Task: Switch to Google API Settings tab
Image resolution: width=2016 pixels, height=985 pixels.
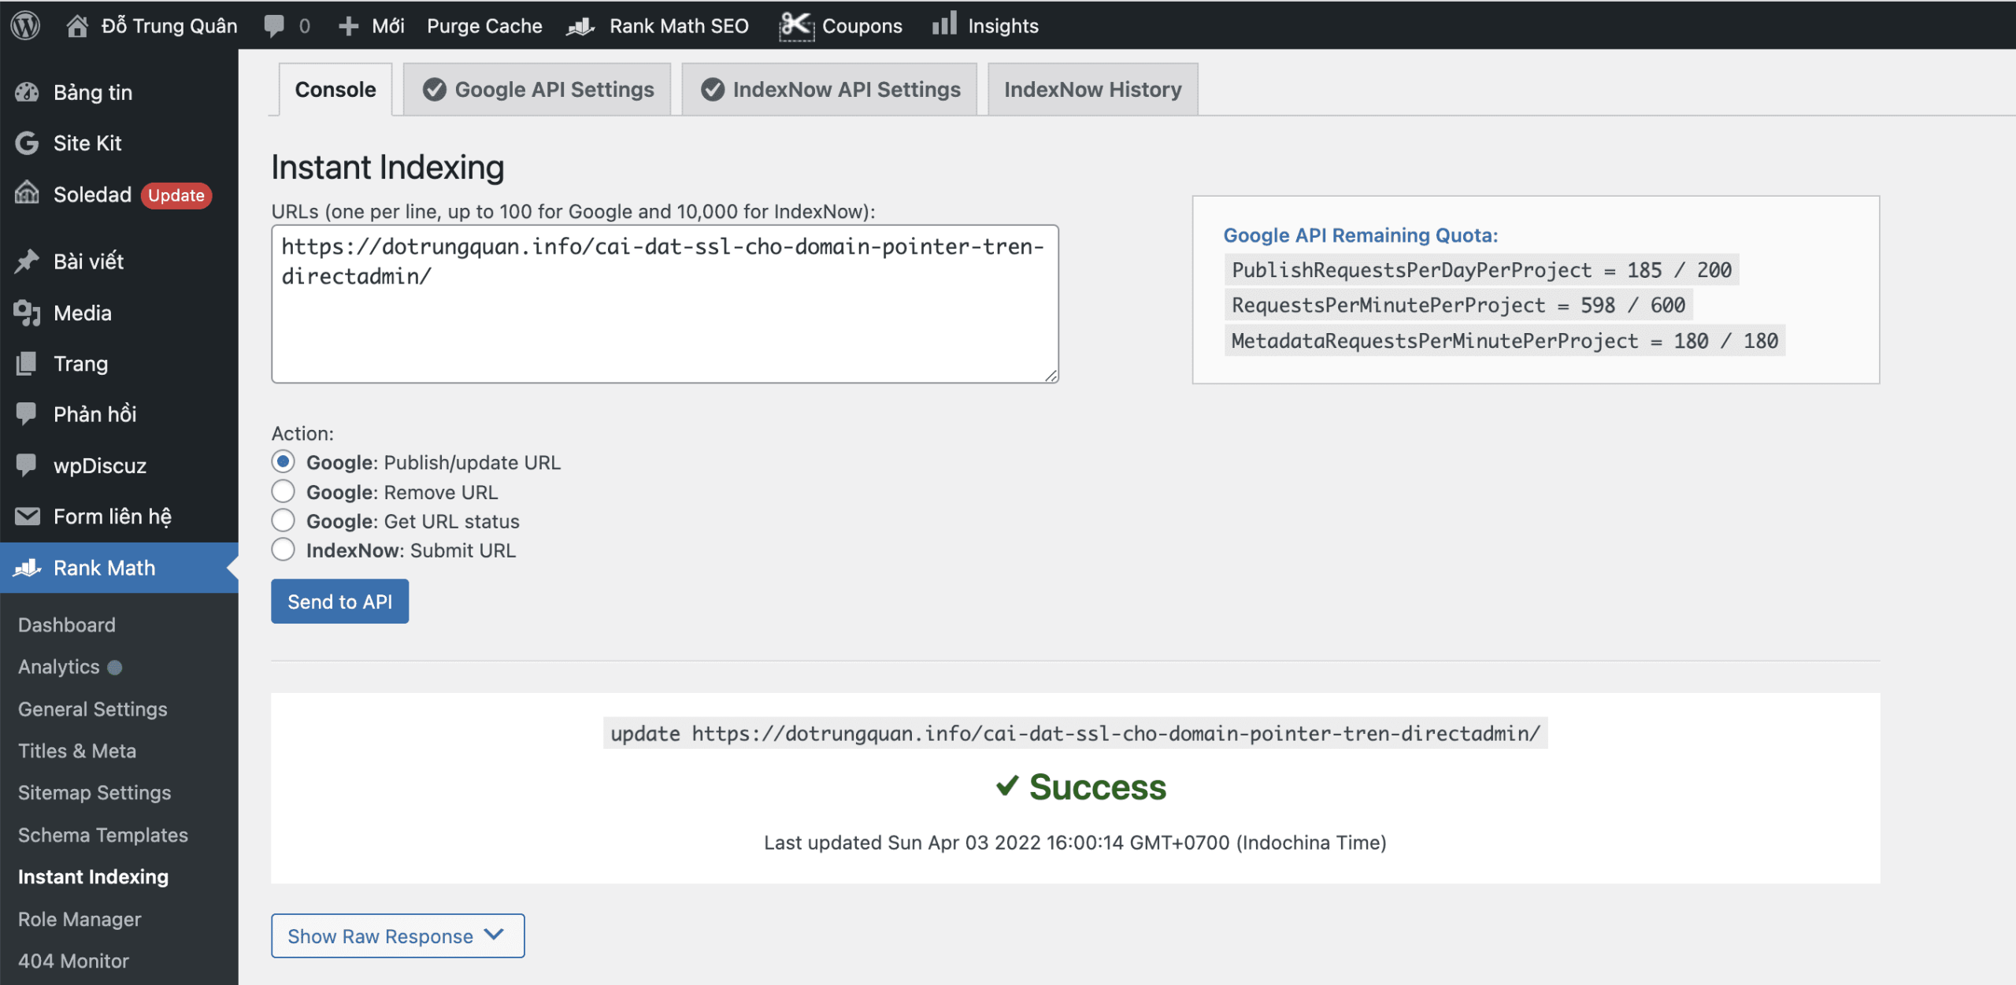Action: (538, 90)
